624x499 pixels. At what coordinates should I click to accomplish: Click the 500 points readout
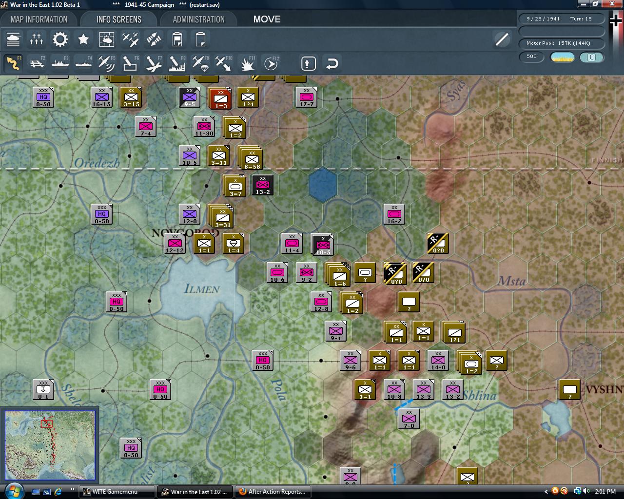531,57
